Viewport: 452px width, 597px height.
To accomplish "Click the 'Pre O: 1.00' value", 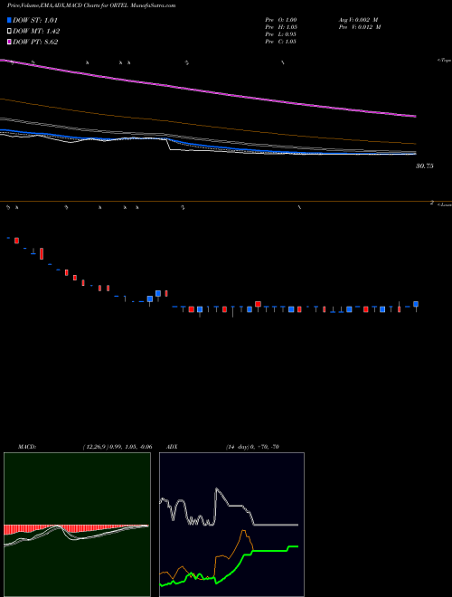I will pyautogui.click(x=281, y=19).
